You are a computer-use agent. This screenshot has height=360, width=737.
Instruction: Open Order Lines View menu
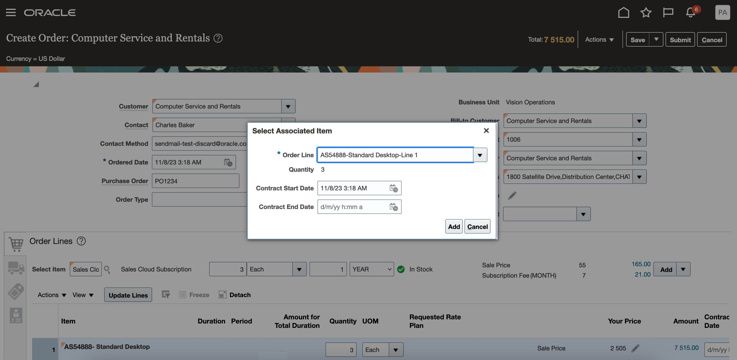[83, 295]
